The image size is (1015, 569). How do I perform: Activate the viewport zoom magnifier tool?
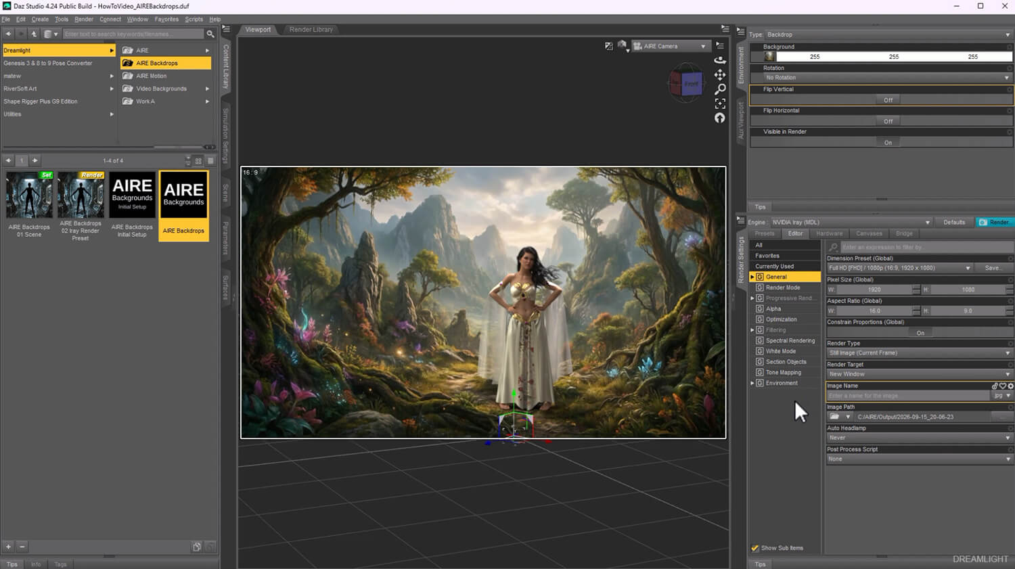coord(720,89)
